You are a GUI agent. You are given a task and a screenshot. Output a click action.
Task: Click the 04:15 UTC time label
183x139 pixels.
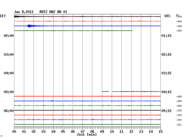[166, 92]
